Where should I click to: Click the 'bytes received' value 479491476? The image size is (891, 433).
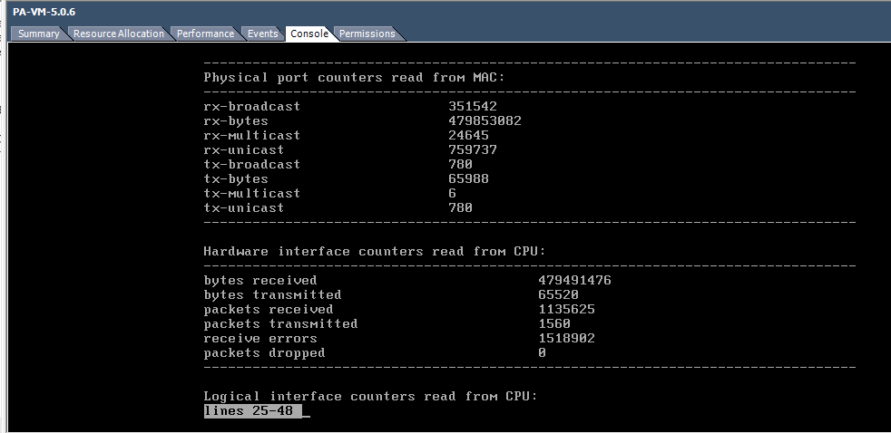(x=574, y=281)
